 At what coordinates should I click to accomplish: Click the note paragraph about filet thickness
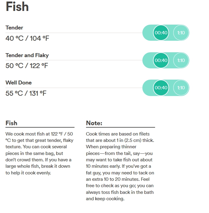120,166
